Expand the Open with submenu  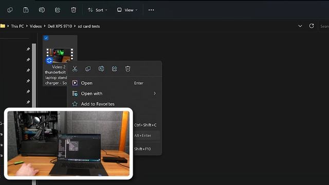coord(114,94)
